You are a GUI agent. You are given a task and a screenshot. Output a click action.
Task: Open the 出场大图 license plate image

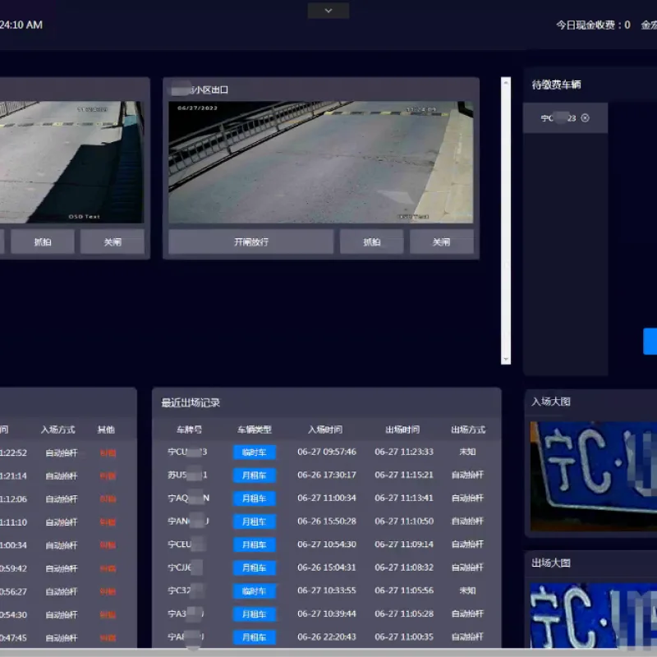pos(593,615)
